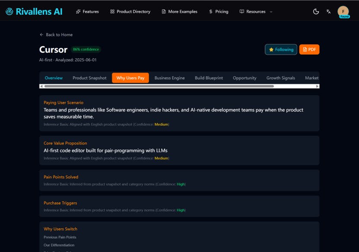The width and height of the screenshot is (359, 252).
Task: Click the Teams and professionals scenario paragraph
Action: coord(173,113)
